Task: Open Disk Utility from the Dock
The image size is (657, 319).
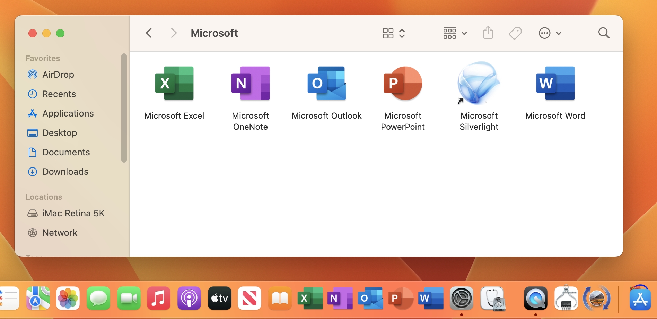Action: pyautogui.click(x=492, y=298)
